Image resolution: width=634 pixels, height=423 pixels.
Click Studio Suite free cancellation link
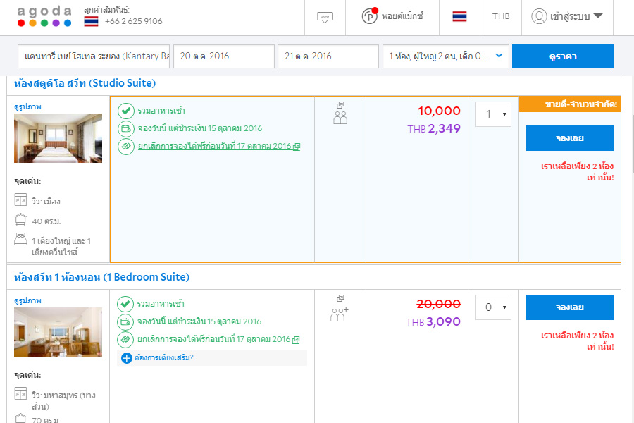(x=215, y=147)
